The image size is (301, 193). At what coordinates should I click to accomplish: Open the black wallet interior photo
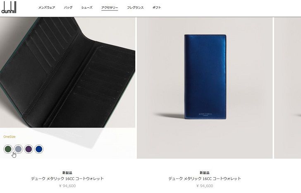67,72
